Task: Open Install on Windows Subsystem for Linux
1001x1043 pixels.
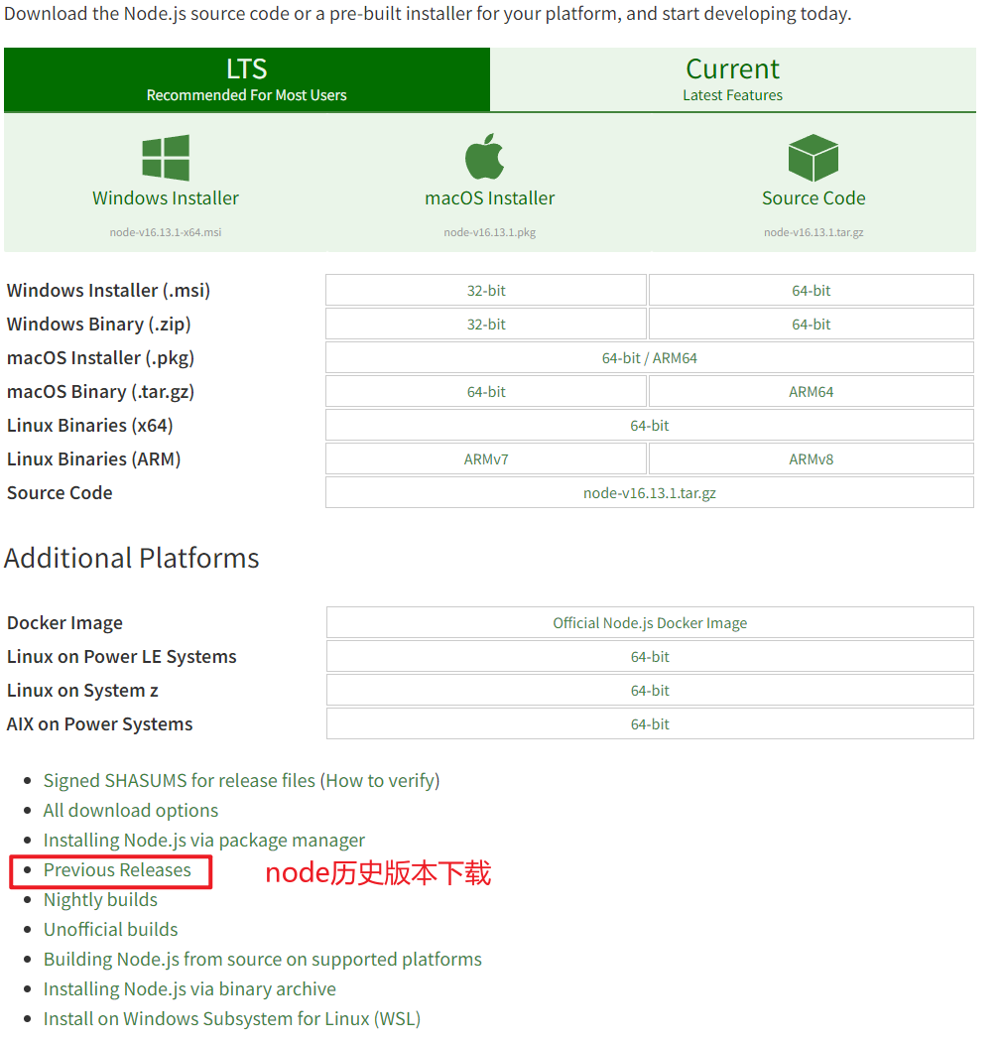Action: click(232, 1019)
